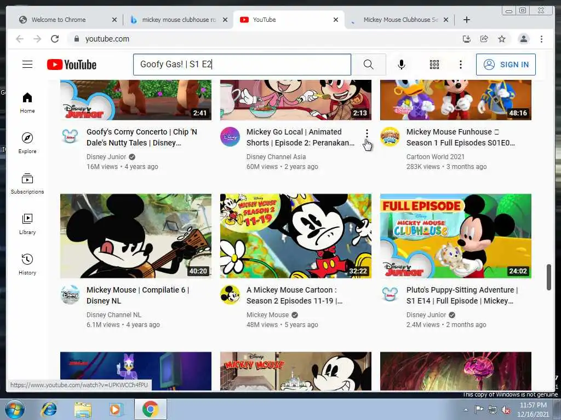Open Chrome three-dot menu
561x420 pixels.
(x=541, y=39)
